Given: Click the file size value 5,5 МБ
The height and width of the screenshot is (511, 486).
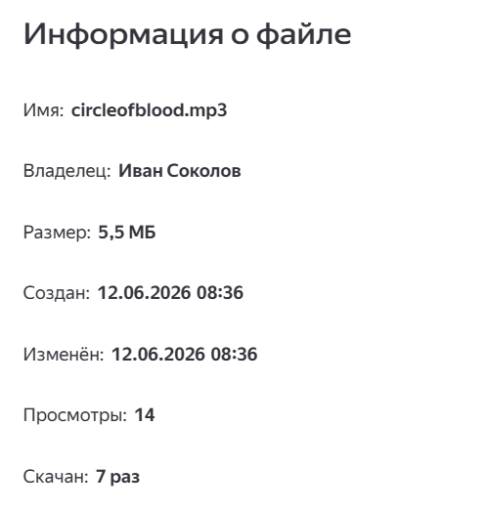Looking at the screenshot, I should pyautogui.click(x=127, y=233).
